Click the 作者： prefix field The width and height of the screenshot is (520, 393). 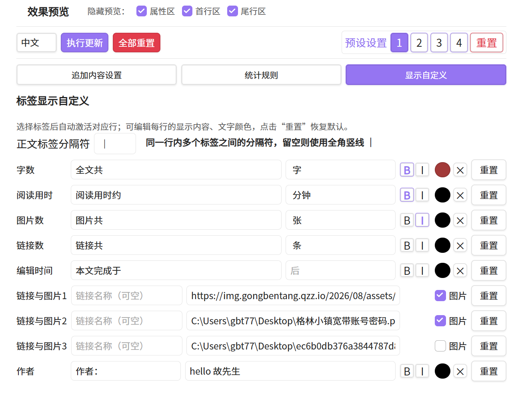pyautogui.click(x=126, y=371)
